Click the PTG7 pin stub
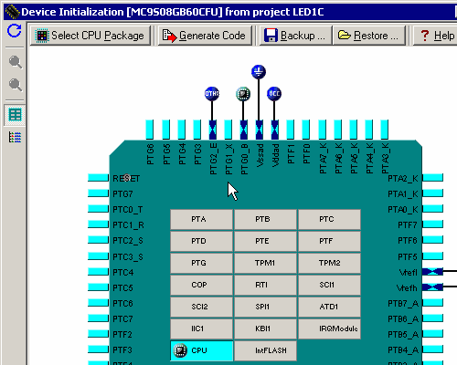Image resolution: width=457 pixels, height=365 pixels. [x=98, y=193]
